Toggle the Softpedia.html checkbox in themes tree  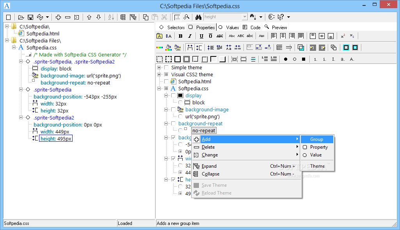click(x=166, y=81)
